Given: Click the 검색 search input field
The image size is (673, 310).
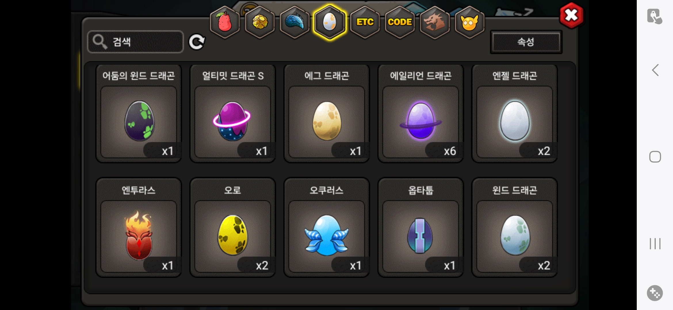Looking at the screenshot, I should pyautogui.click(x=135, y=42).
